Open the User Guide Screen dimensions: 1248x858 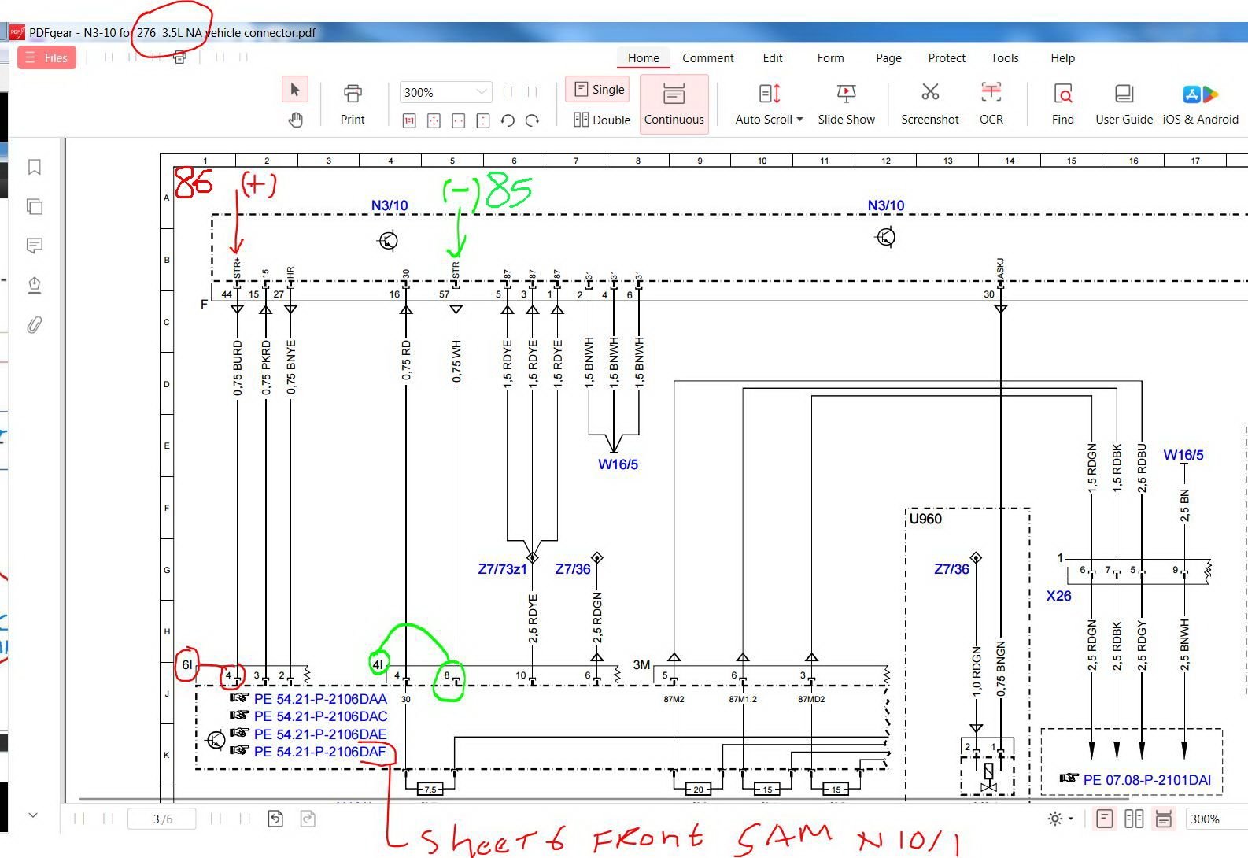[1123, 103]
